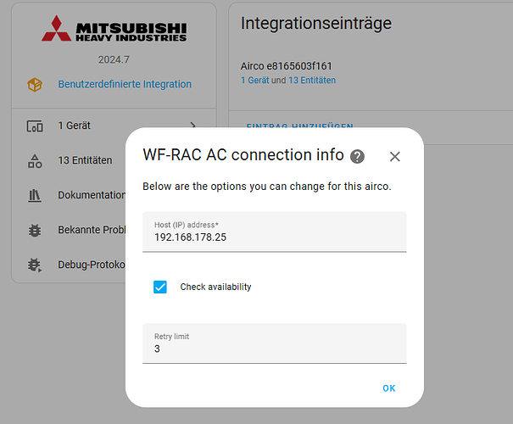Click into the Retry limit field

[x=275, y=343]
